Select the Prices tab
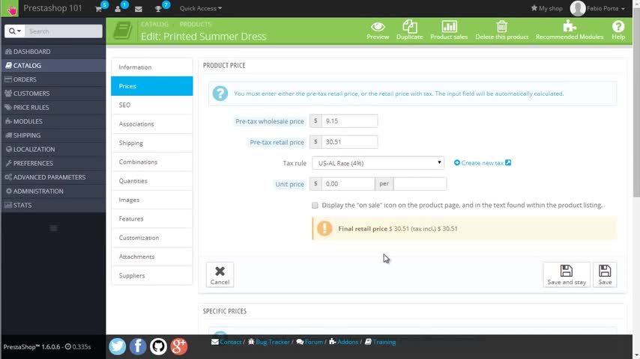This screenshot has width=640, height=359. point(152,86)
